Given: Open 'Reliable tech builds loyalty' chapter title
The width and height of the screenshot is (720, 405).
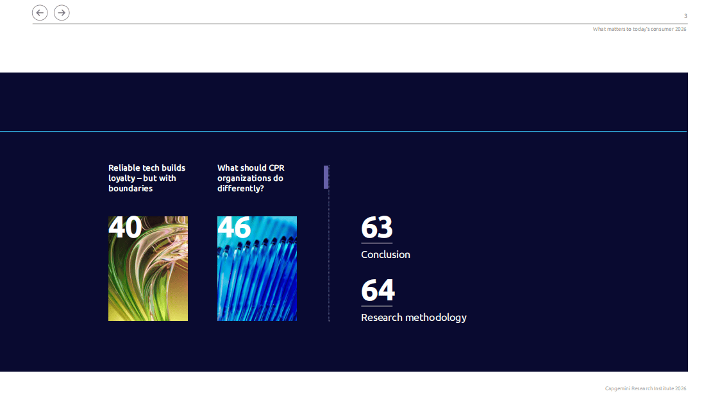Looking at the screenshot, I should click(147, 178).
